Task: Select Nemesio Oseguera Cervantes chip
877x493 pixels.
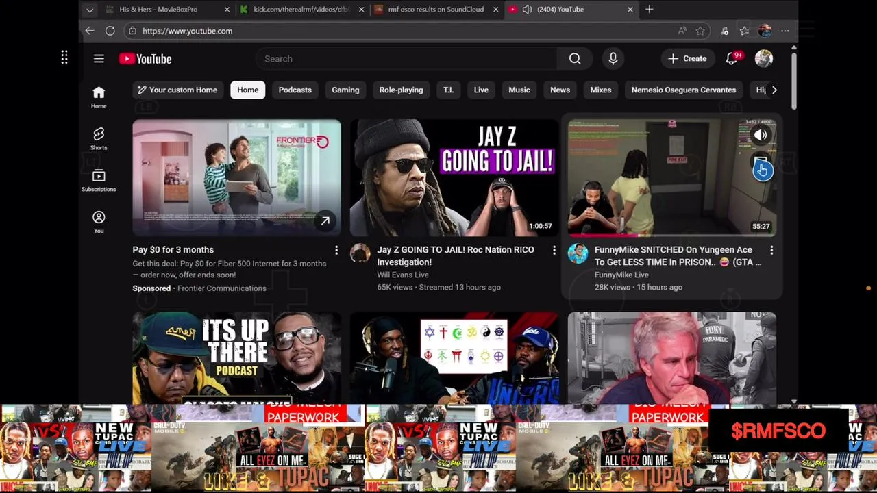Action: (x=684, y=90)
